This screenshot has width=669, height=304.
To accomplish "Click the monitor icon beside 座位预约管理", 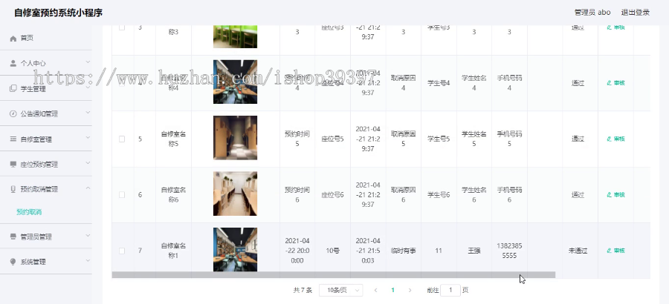I will click(13, 164).
